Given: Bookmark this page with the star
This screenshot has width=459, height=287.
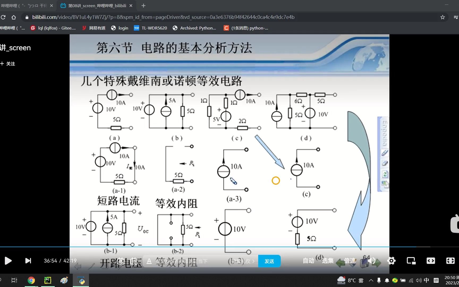Looking at the screenshot, I should [x=443, y=17].
